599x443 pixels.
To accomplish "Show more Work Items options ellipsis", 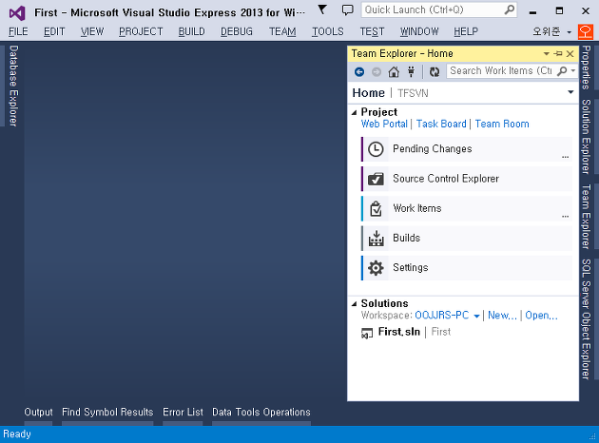I will 566,216.
